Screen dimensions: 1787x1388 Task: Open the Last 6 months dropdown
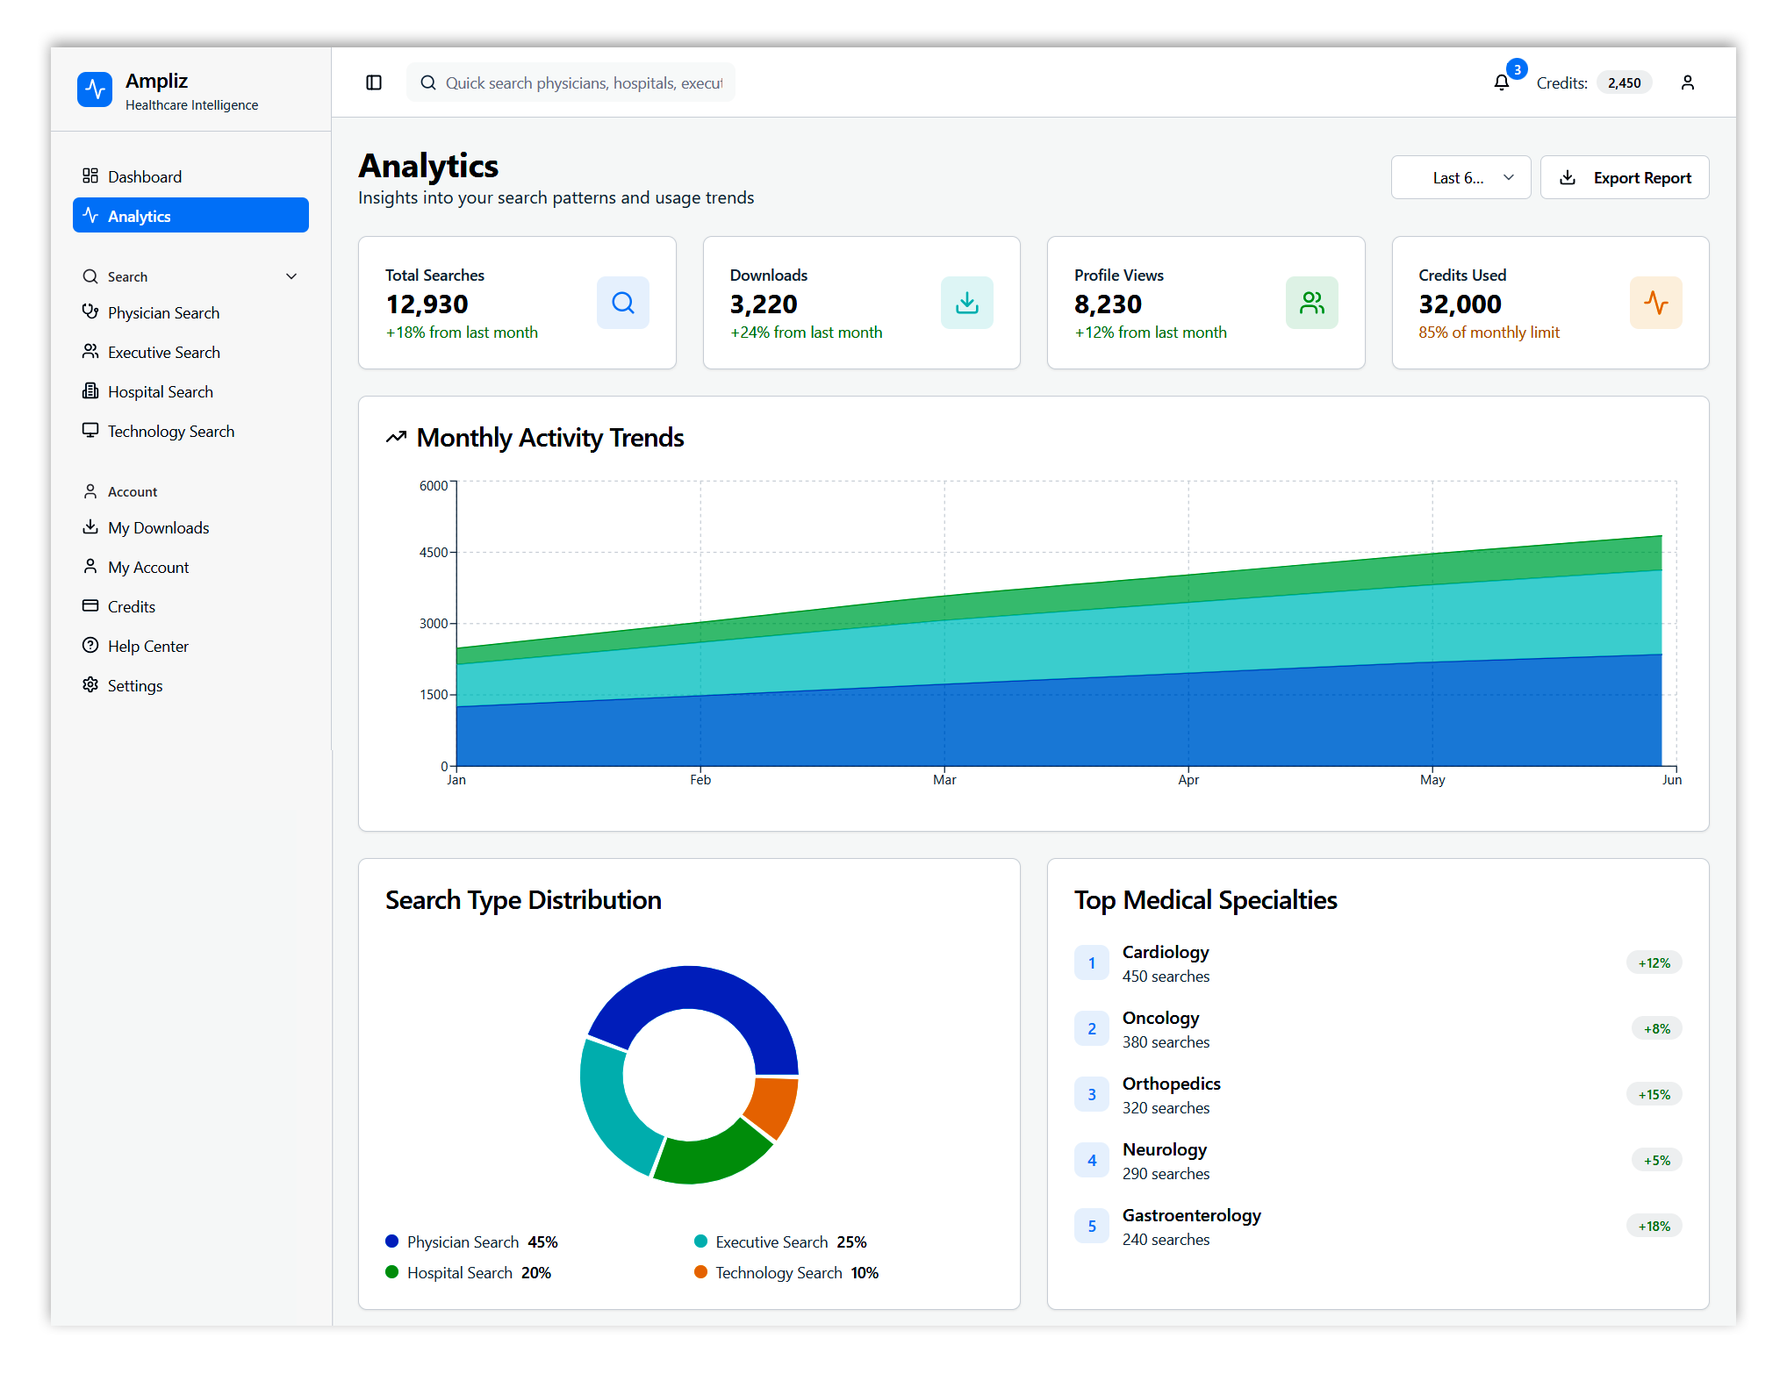(x=1460, y=177)
